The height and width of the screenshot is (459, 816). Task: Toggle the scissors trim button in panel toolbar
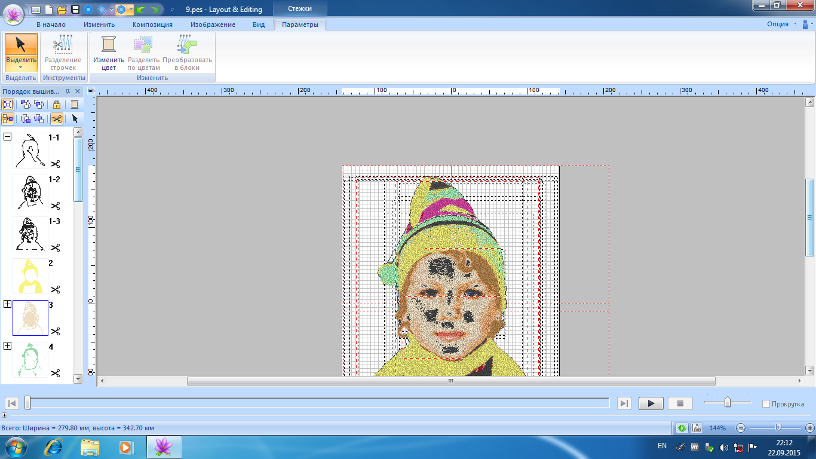point(57,119)
